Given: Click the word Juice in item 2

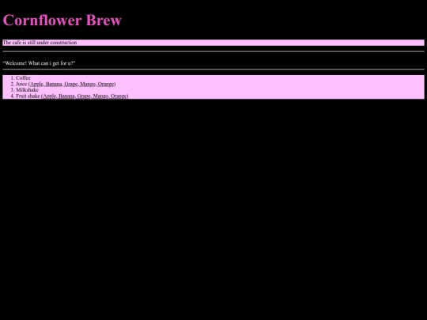Looking at the screenshot, I should pos(21,84).
